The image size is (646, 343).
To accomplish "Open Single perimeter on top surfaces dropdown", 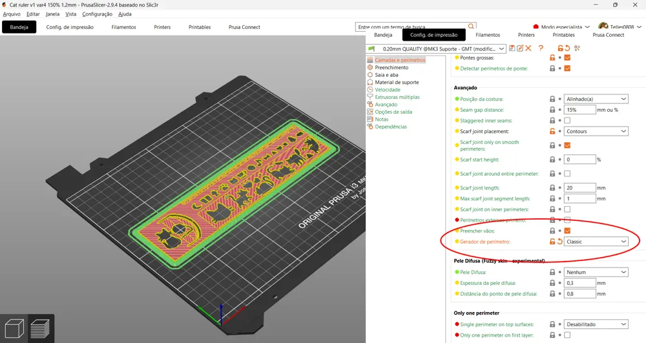I will coord(596,324).
